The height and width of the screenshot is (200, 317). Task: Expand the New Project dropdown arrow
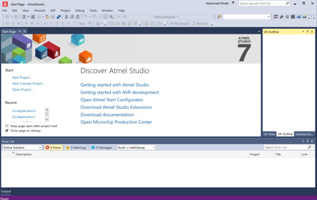[x=28, y=17]
